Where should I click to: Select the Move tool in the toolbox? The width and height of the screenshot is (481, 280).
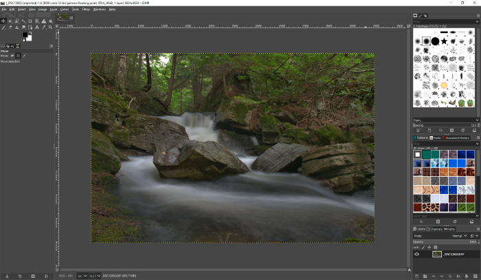tap(3, 21)
